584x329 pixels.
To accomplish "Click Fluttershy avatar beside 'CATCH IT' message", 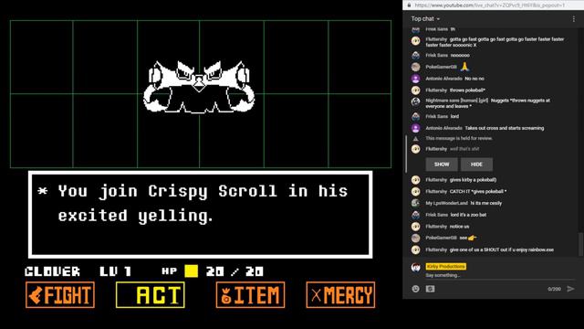I will (416, 191).
